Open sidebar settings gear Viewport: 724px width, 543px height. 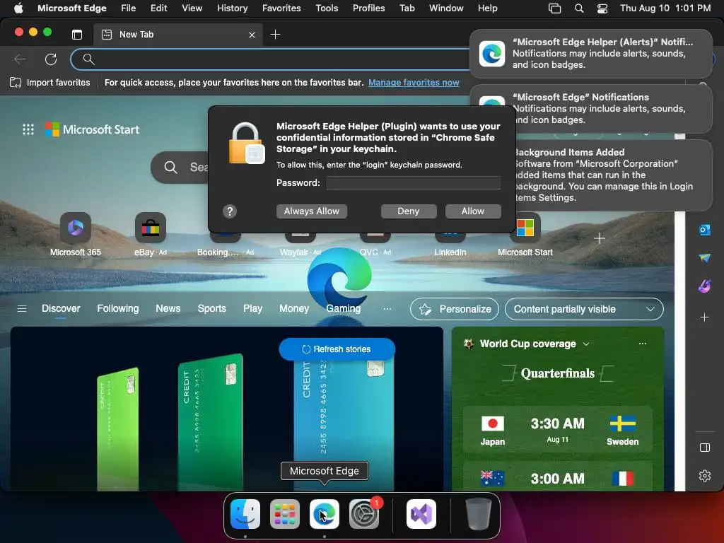tap(705, 476)
